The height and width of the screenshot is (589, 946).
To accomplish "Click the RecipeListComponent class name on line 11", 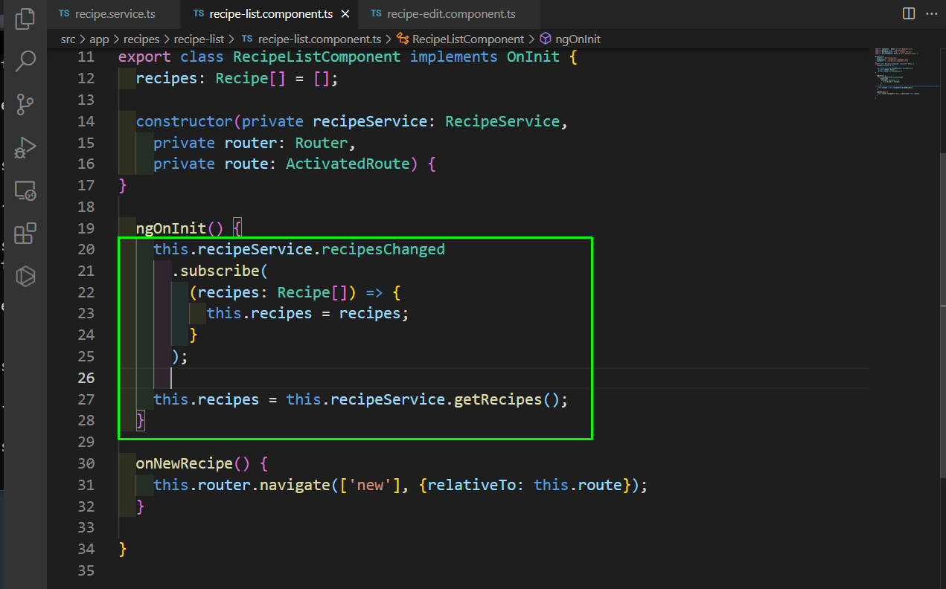I will click(317, 57).
